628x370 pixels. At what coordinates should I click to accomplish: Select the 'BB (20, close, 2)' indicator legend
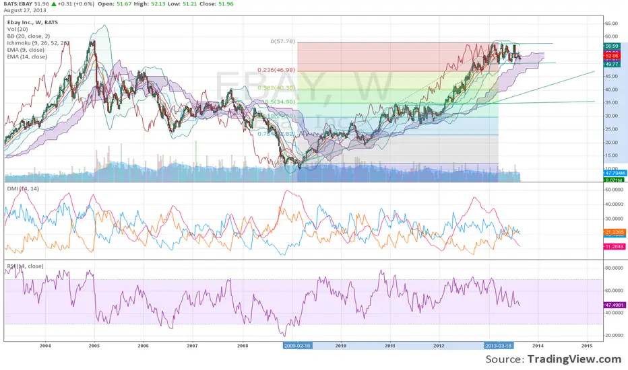coord(28,36)
